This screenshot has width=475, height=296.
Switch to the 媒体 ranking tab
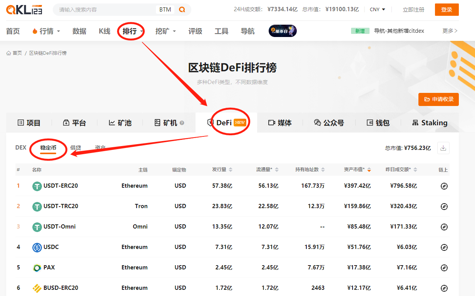point(280,123)
